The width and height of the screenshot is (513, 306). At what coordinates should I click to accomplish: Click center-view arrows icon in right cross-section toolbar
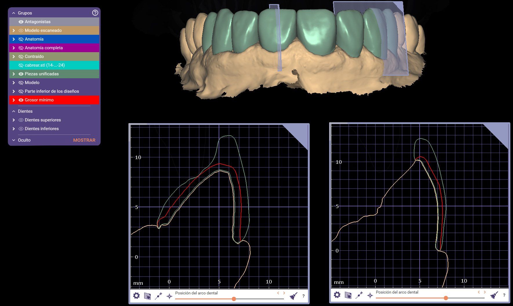tap(370, 295)
